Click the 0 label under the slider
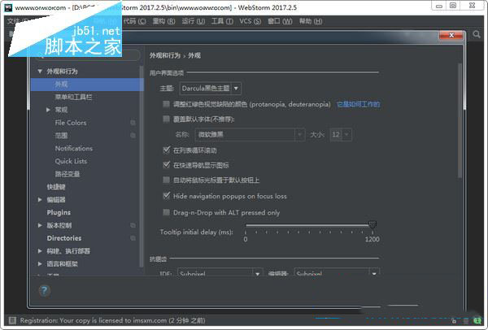The width and height of the screenshot is (488, 330). [x=246, y=239]
